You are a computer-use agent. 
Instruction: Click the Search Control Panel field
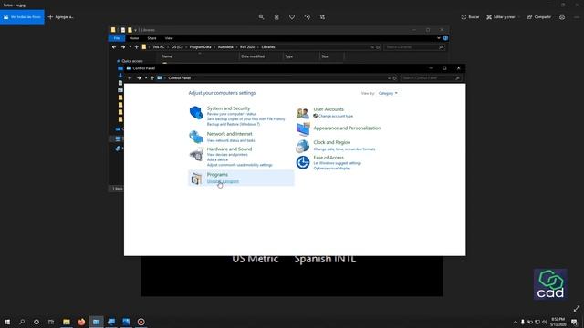(x=431, y=78)
